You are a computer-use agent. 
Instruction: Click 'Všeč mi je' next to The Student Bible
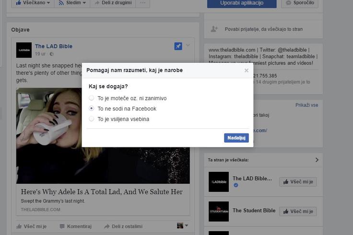298,212
